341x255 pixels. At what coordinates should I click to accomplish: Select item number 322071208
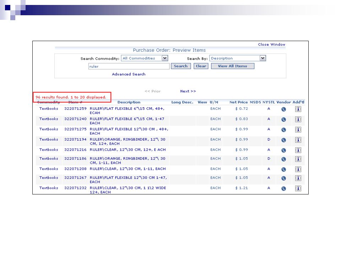pos(75,169)
